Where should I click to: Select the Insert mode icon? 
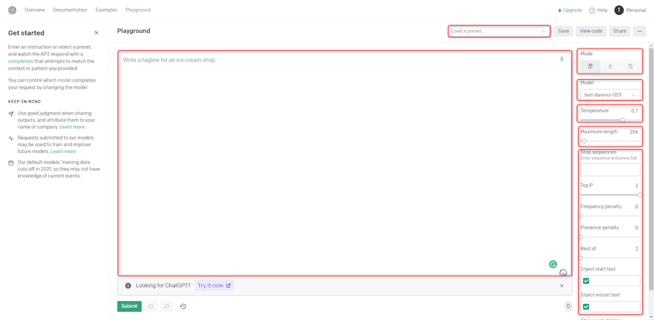tap(610, 66)
